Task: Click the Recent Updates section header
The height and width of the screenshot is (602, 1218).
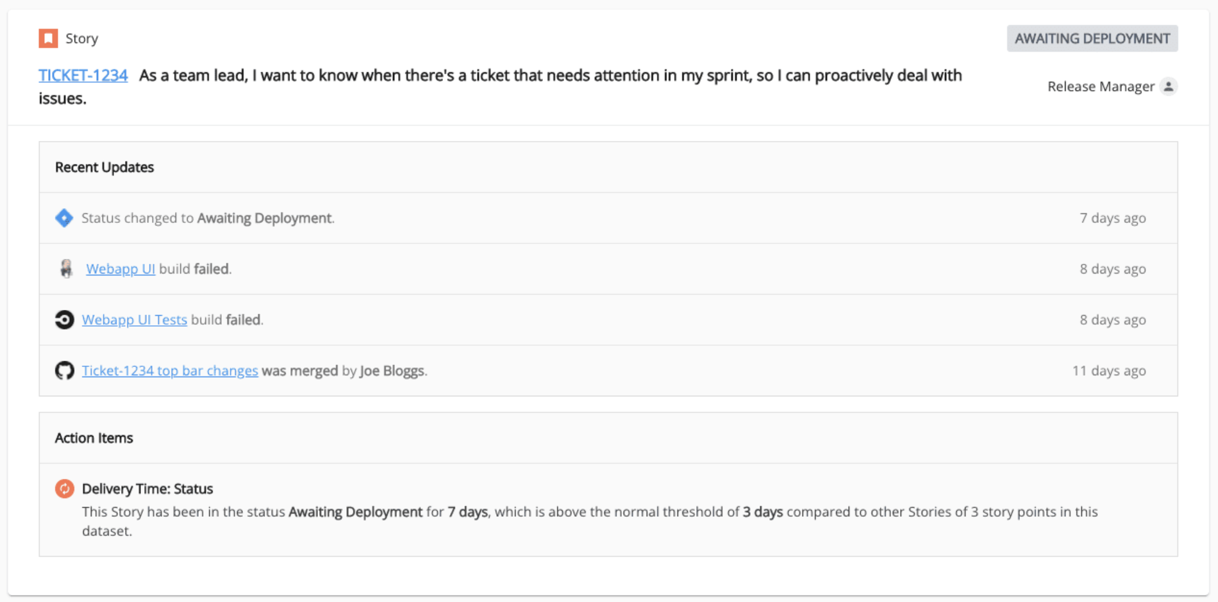Action: [x=104, y=167]
